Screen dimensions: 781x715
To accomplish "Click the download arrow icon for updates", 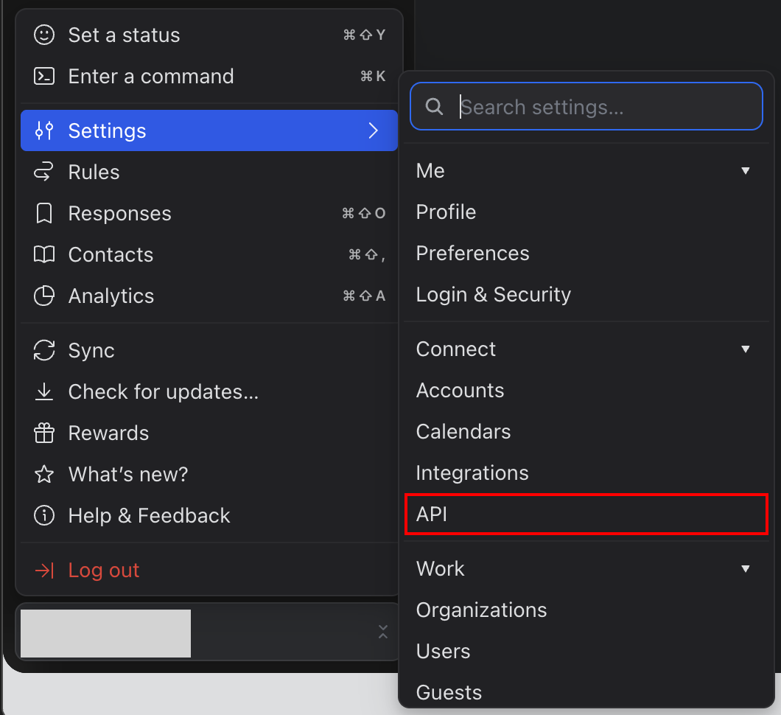I will click(x=43, y=391).
